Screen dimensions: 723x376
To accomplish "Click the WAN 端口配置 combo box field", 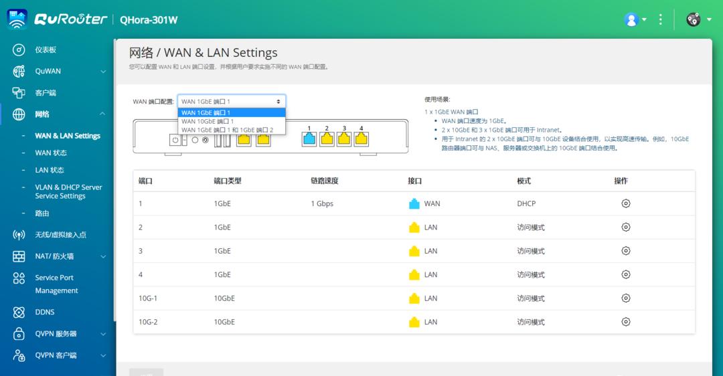I will 231,101.
